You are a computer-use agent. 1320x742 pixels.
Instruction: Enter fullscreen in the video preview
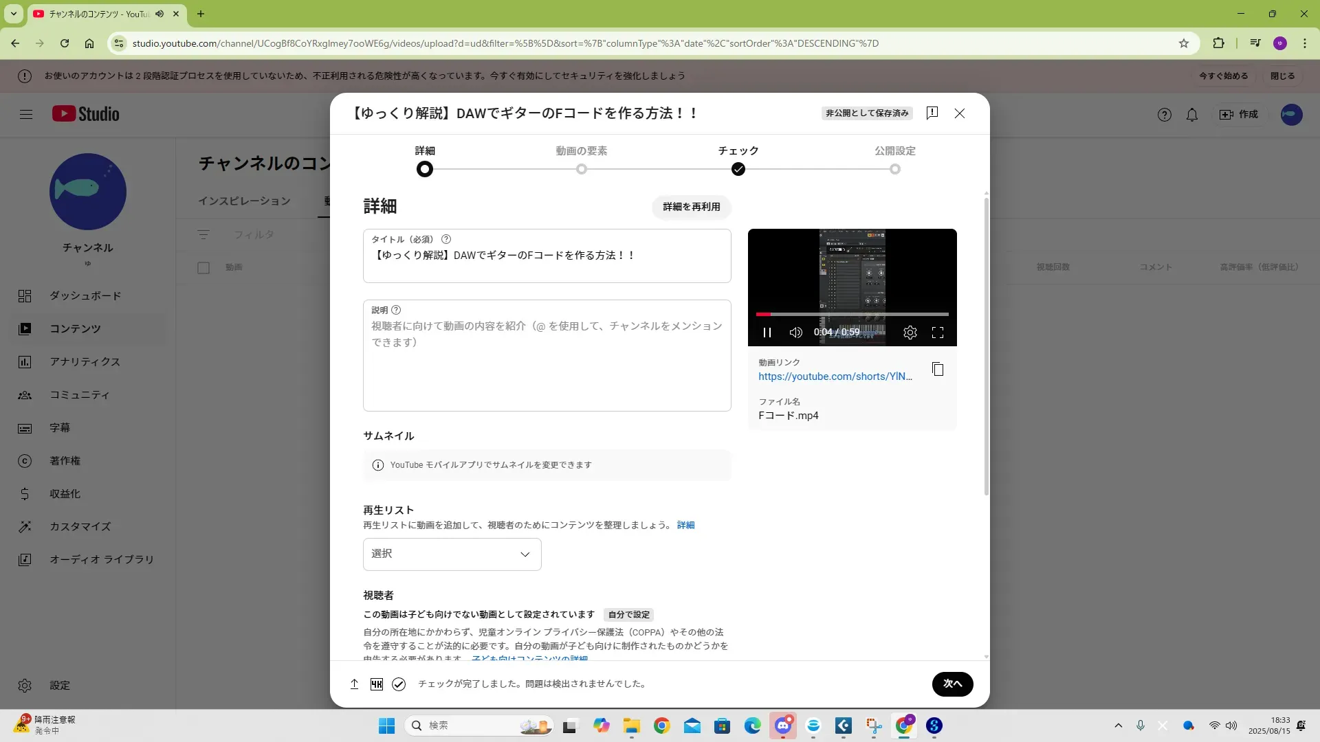(x=937, y=333)
